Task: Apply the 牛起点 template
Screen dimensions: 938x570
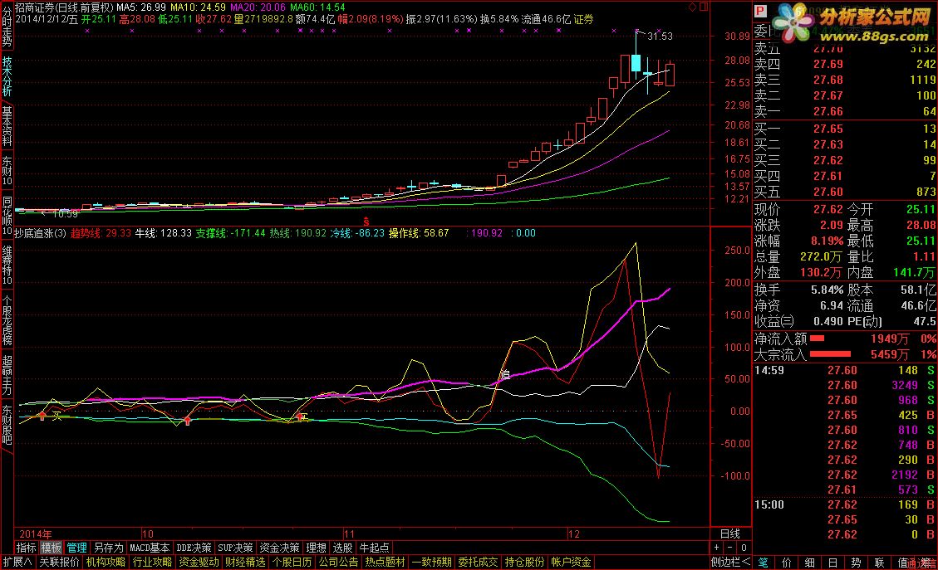Action: coord(375,548)
